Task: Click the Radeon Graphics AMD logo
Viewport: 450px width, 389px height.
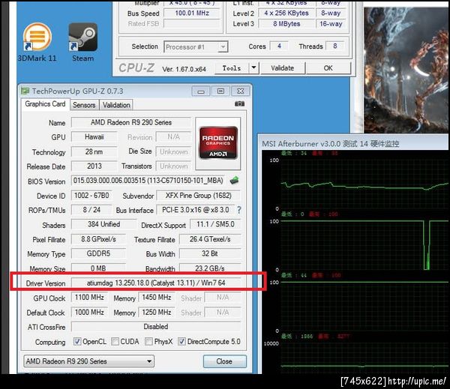Action: tap(218, 143)
